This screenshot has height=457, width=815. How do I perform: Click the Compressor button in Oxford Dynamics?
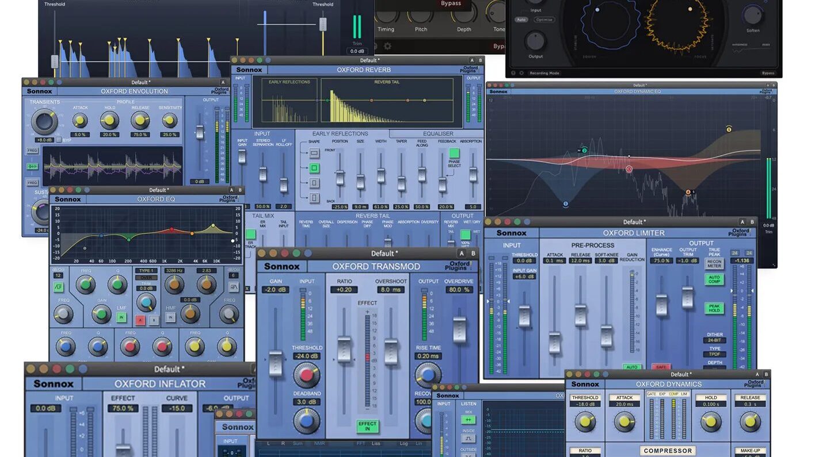click(668, 451)
